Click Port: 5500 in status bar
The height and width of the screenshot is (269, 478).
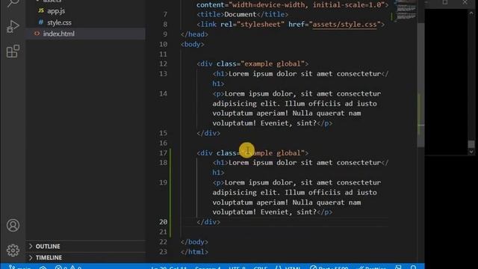point(329,268)
